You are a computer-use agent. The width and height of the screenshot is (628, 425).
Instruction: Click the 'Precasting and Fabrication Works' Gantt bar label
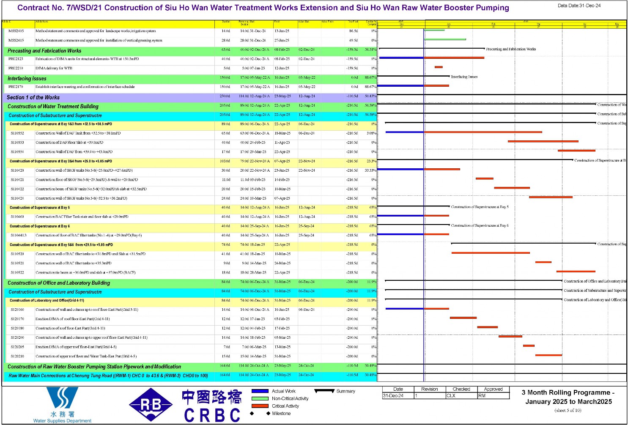(x=511, y=49)
